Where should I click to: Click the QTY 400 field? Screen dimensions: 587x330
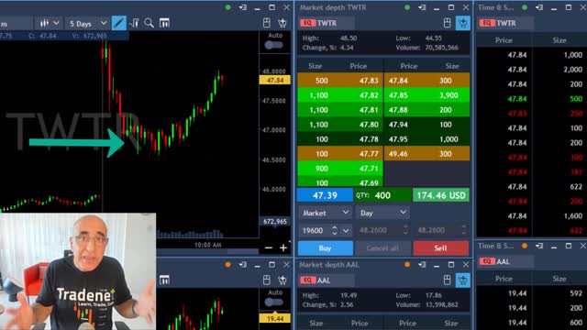382,195
